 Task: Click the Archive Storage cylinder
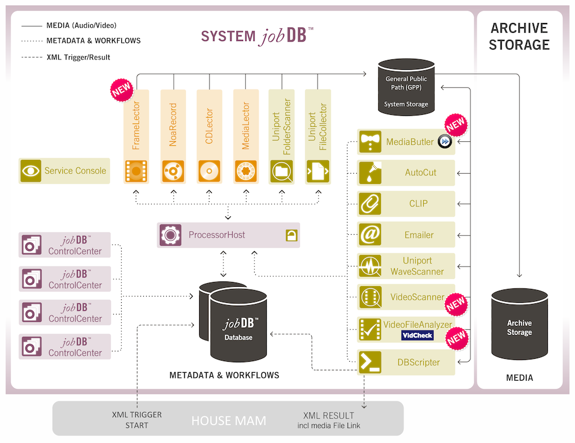tap(519, 327)
